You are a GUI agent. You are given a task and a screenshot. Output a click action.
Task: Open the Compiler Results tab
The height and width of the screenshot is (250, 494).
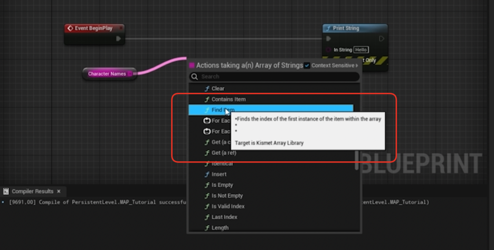pyautogui.click(x=32, y=191)
